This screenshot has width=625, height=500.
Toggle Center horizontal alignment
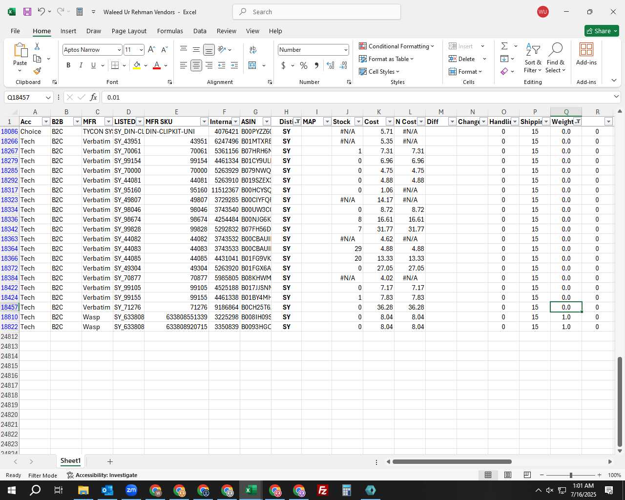coord(196,65)
